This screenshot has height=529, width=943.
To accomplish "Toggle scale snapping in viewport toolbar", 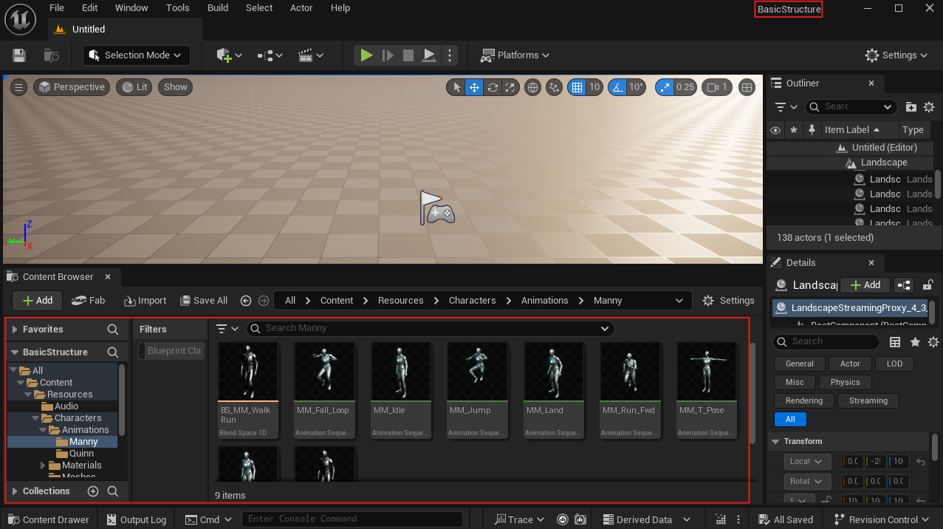I will [665, 87].
